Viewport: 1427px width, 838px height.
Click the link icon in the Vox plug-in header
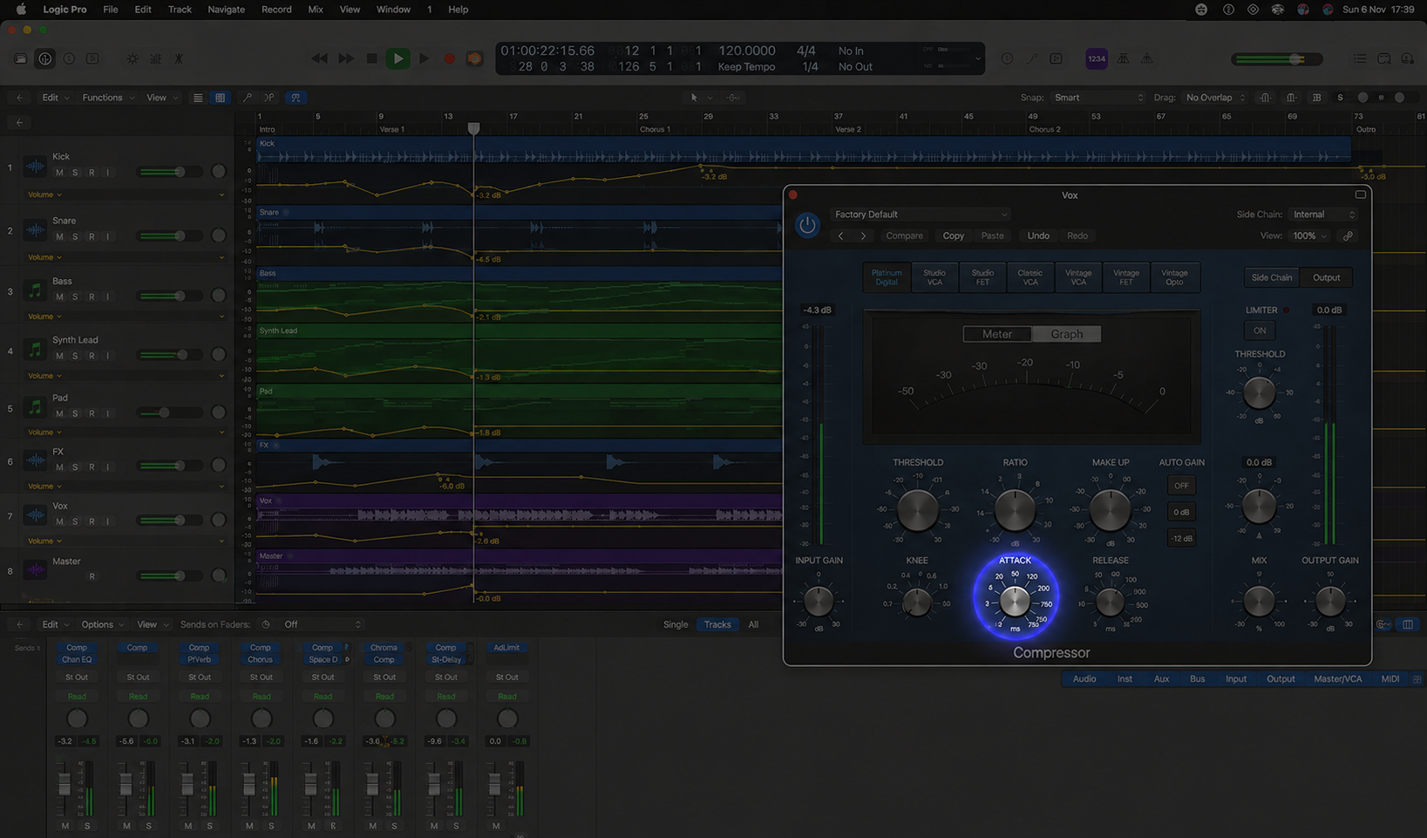point(1348,235)
